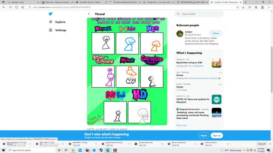Switch to the gamejolt - Bing tab
Image resolution: width=273 pixels, height=153 pixels.
pos(23,2)
